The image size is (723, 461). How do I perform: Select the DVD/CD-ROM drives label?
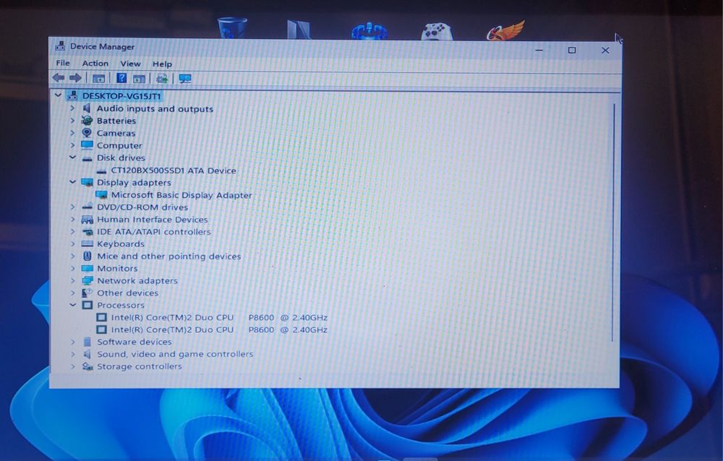coord(142,207)
